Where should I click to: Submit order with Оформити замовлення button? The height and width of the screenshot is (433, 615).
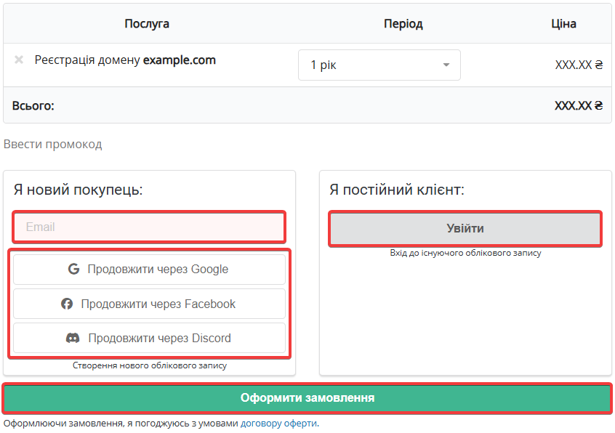pos(307,398)
